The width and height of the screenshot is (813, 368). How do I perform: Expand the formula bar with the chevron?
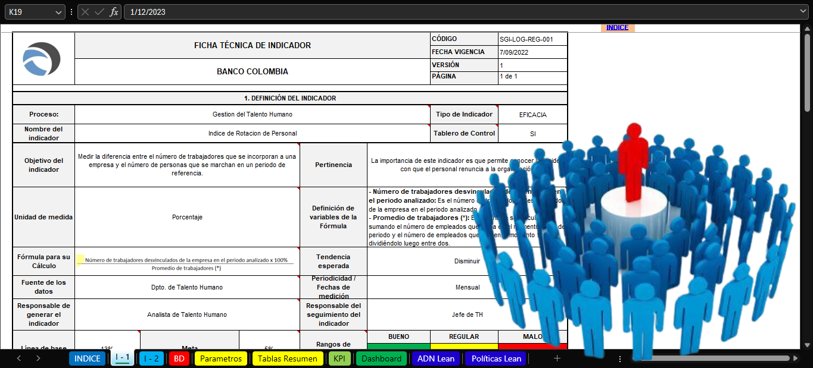[x=803, y=12]
